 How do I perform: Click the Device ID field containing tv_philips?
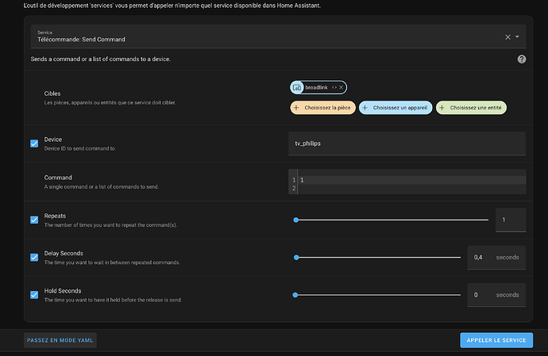click(x=407, y=144)
